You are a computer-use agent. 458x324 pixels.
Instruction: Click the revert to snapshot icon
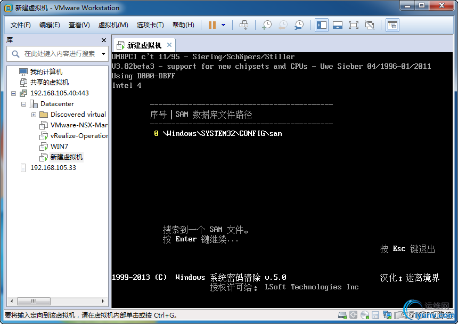click(283, 25)
